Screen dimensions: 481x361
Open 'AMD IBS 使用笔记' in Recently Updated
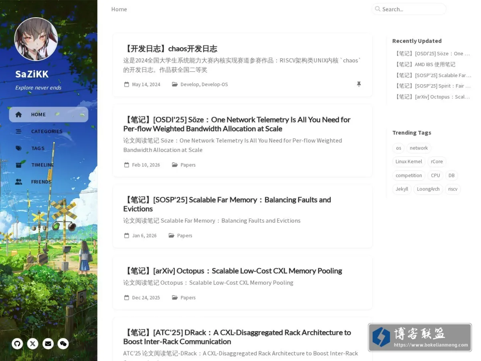click(425, 64)
